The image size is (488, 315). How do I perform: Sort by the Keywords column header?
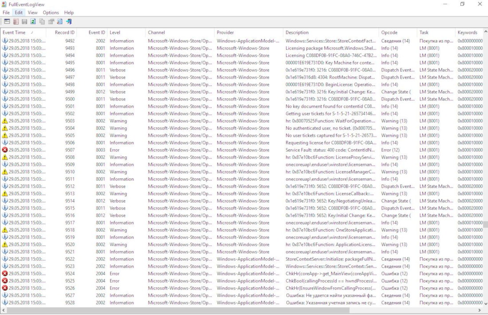pyautogui.click(x=469, y=32)
